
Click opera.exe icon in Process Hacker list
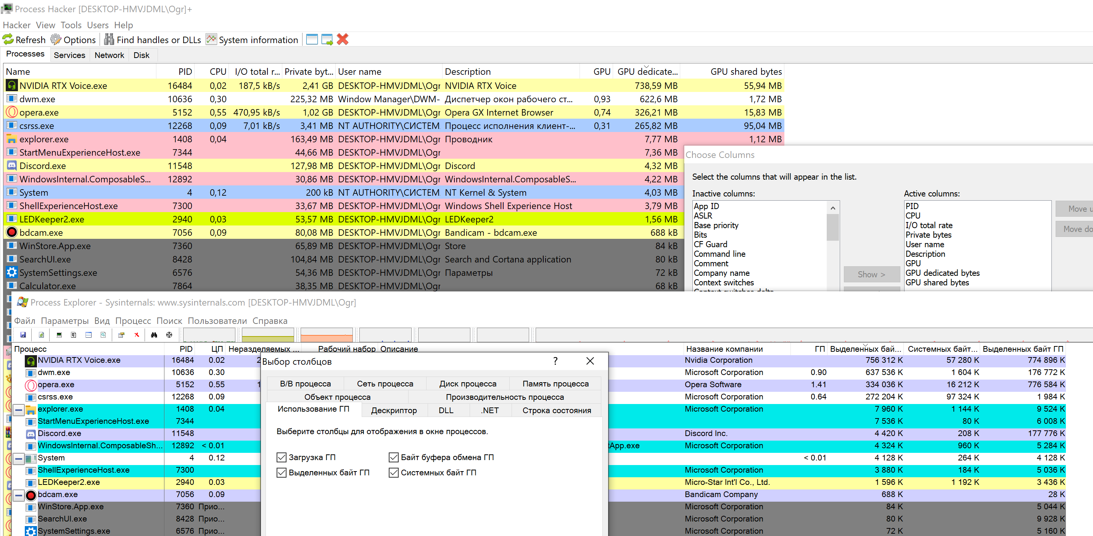pyautogui.click(x=12, y=112)
